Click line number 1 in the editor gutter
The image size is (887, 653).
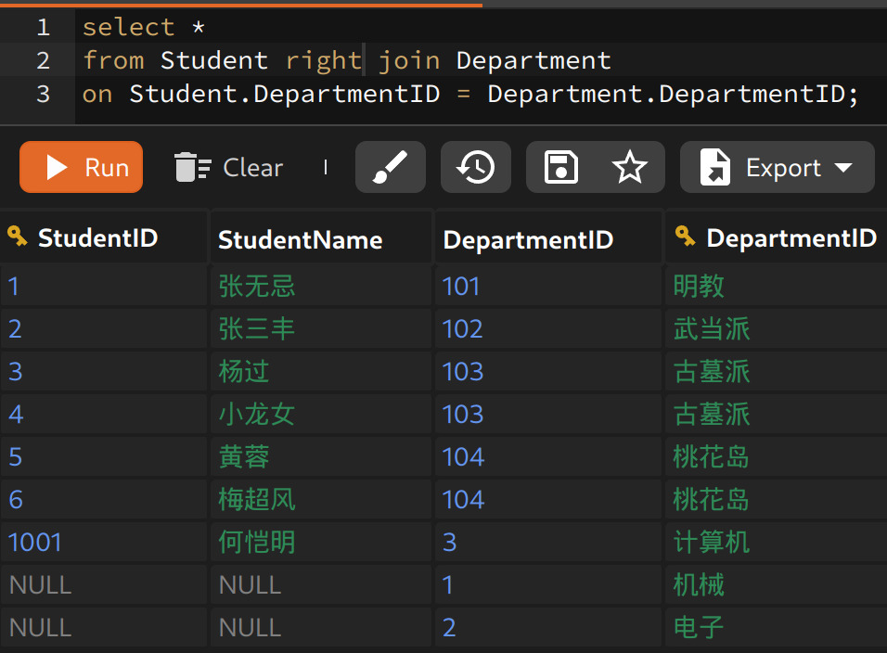(x=43, y=27)
